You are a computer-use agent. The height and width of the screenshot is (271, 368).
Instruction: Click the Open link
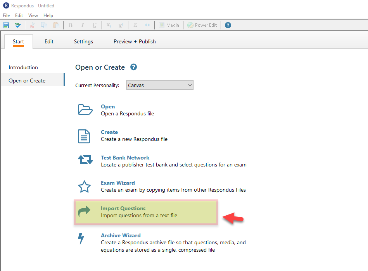[108, 106]
